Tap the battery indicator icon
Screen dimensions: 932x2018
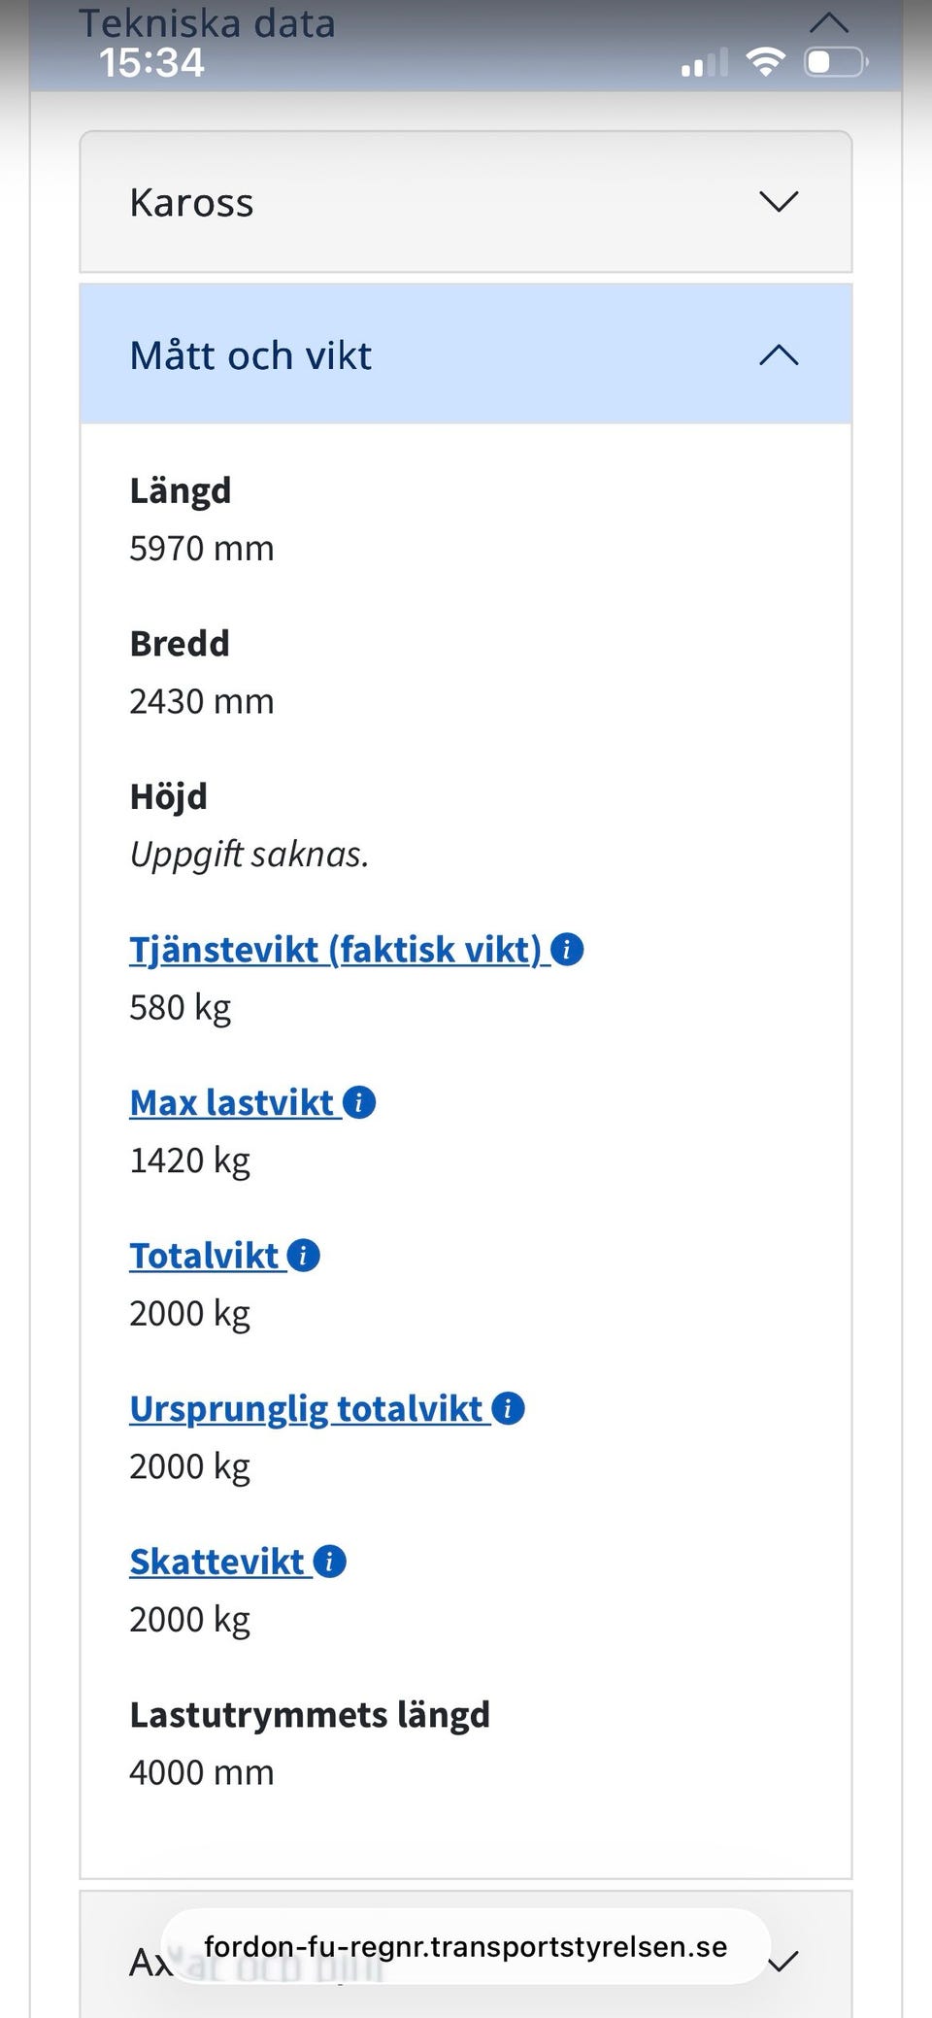835,63
